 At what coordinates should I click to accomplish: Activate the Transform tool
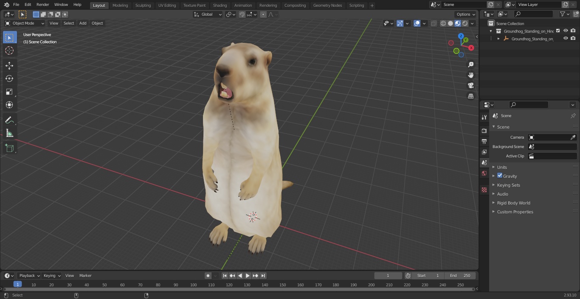(x=9, y=105)
